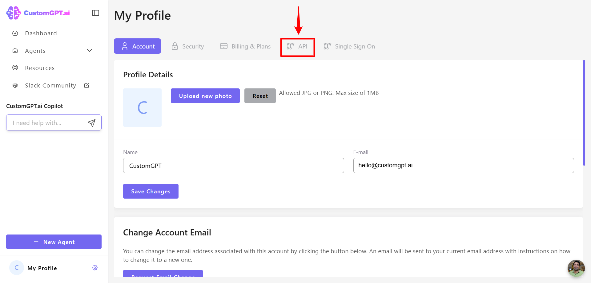Open the profile settings gear icon

pyautogui.click(x=95, y=268)
